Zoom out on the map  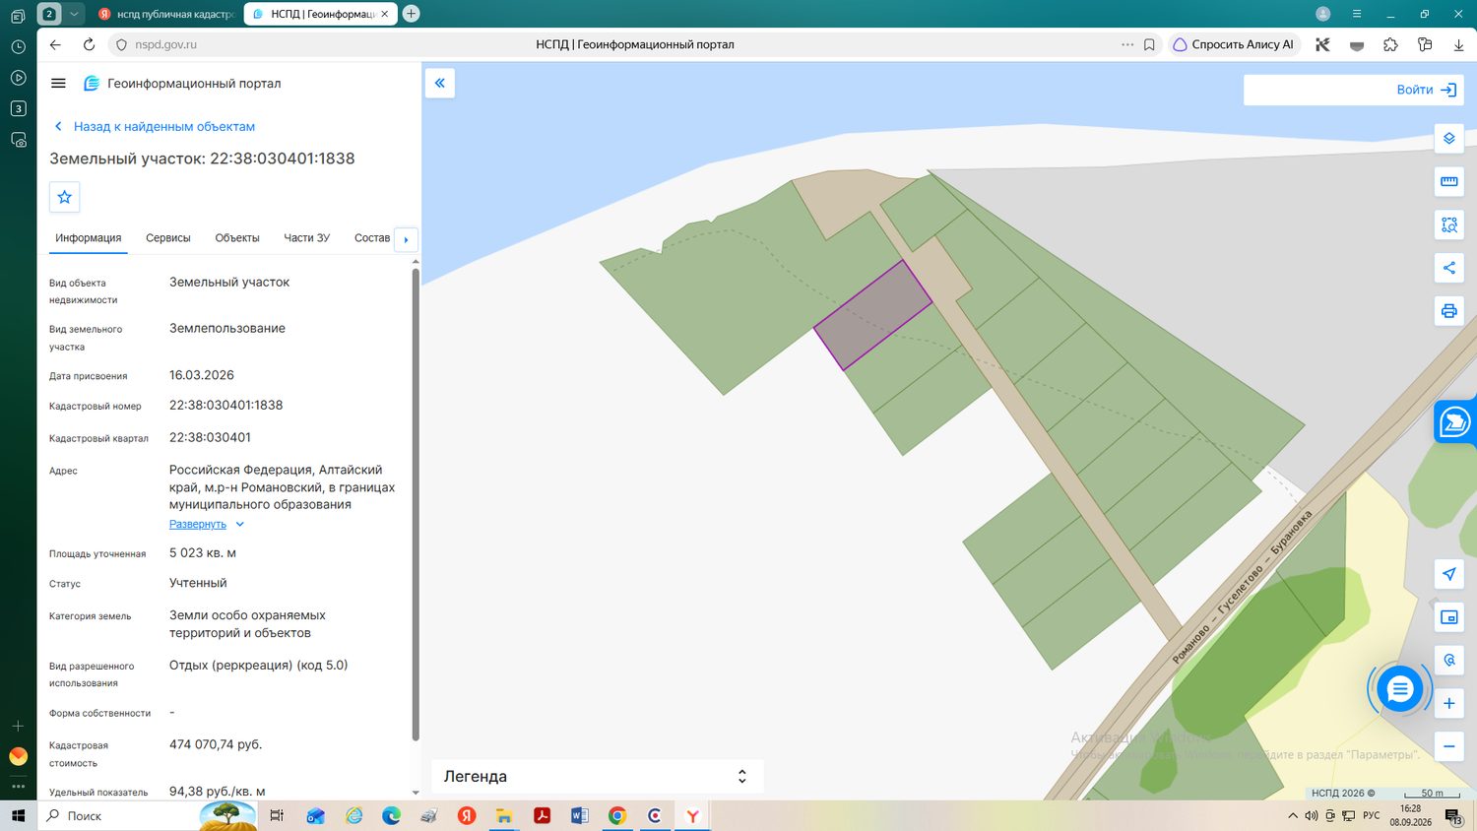point(1449,746)
